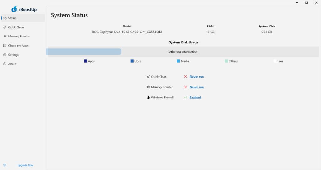This screenshot has height=170, width=321.
Task: Click the Enabled link for Windows Firewall
Action: tap(195, 97)
